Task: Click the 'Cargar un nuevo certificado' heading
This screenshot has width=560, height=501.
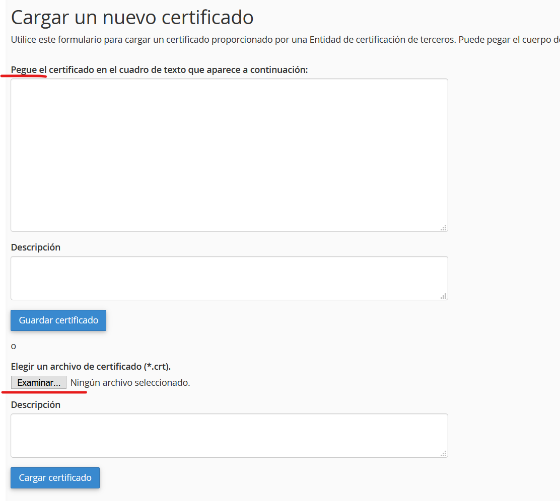Action: pos(132,18)
